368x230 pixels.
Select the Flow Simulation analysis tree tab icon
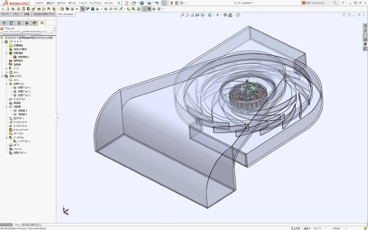42,23
